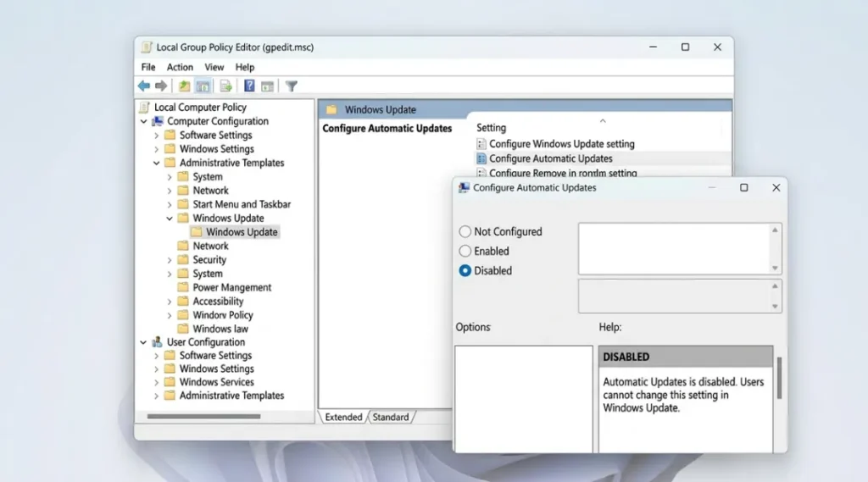Open the Help menu

(x=245, y=67)
